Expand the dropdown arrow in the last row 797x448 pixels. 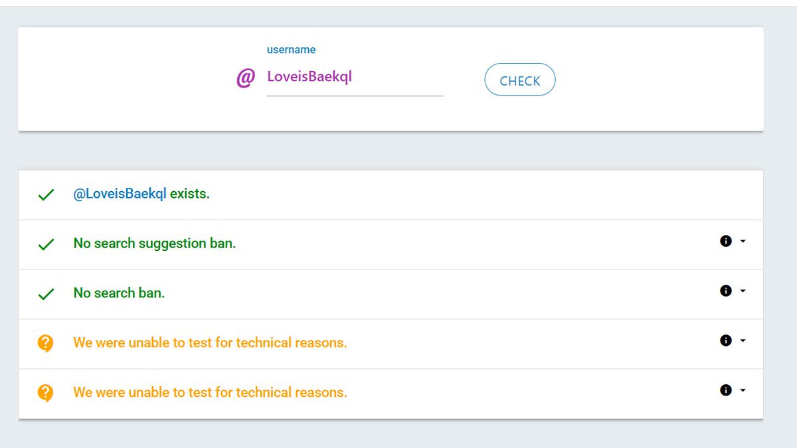tap(743, 390)
